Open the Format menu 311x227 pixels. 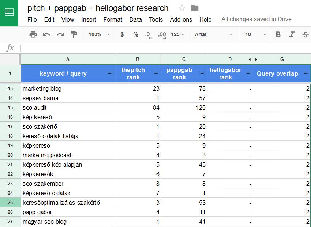113,19
